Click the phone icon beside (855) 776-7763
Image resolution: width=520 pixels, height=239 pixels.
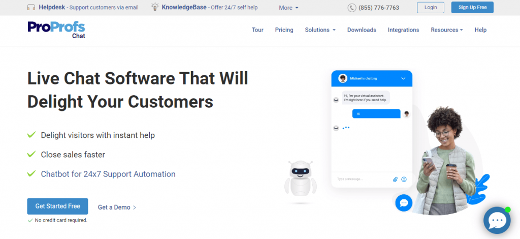tap(351, 8)
